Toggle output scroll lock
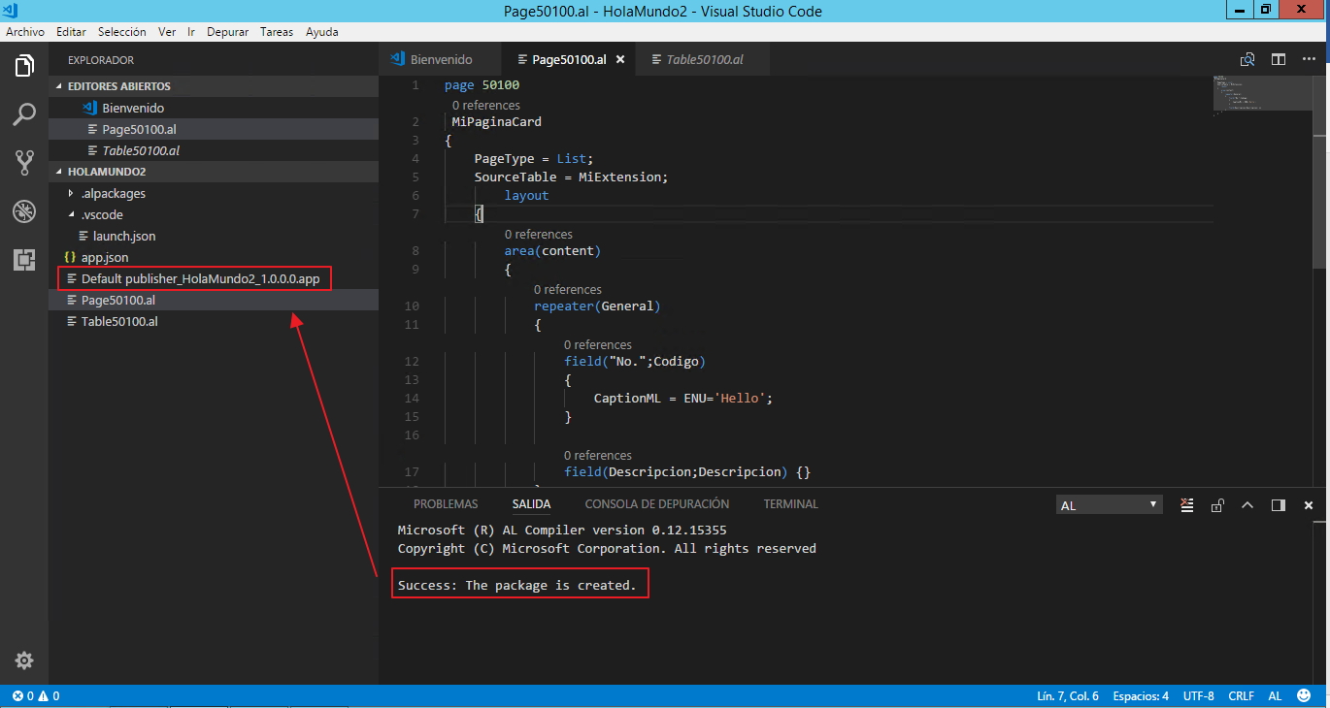This screenshot has height=708, width=1330. coord(1217,505)
